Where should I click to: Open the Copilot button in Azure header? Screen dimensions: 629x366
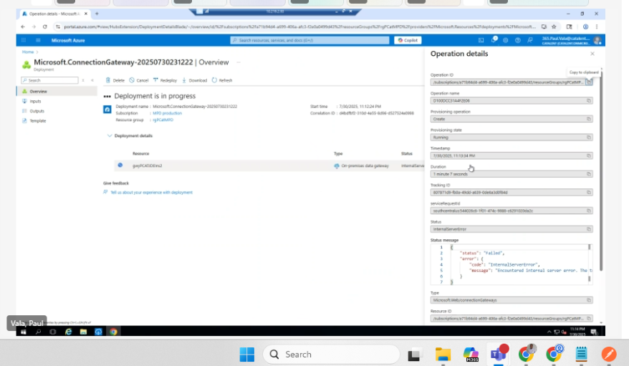pos(408,40)
